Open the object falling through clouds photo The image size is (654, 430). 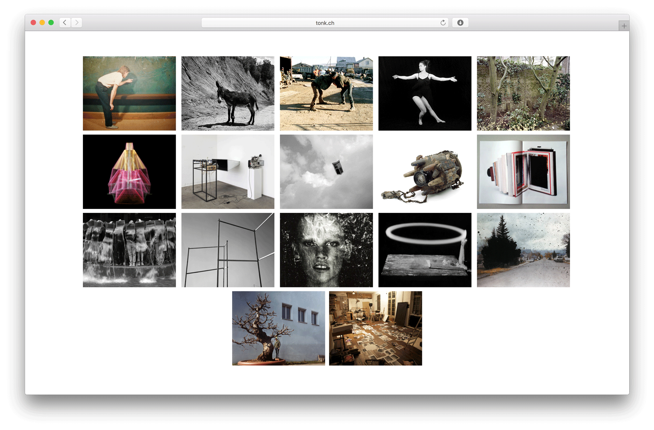click(x=326, y=172)
